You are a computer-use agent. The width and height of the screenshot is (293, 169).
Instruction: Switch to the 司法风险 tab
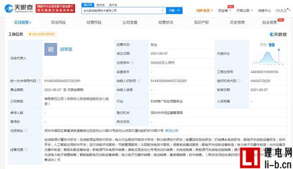[58, 22]
